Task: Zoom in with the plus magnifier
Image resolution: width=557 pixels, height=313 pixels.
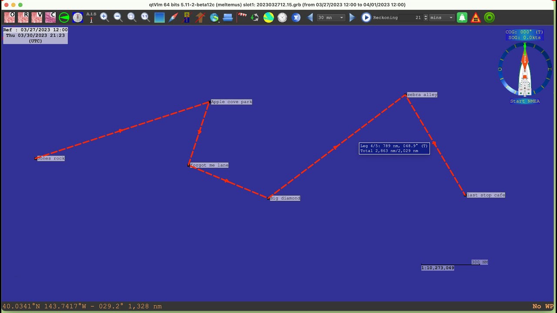Action: click(104, 17)
